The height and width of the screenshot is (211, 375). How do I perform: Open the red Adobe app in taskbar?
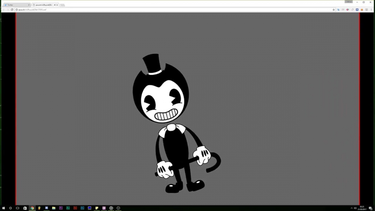point(75,208)
